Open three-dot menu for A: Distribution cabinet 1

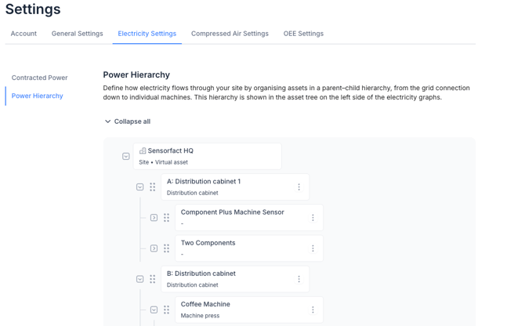[x=299, y=187]
